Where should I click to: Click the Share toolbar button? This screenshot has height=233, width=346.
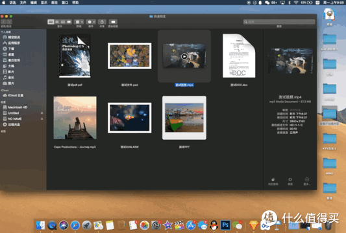pos(102,22)
